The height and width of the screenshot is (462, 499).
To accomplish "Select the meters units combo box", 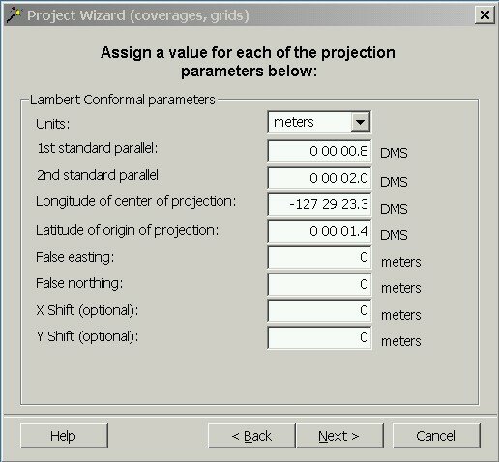I will (x=319, y=122).
